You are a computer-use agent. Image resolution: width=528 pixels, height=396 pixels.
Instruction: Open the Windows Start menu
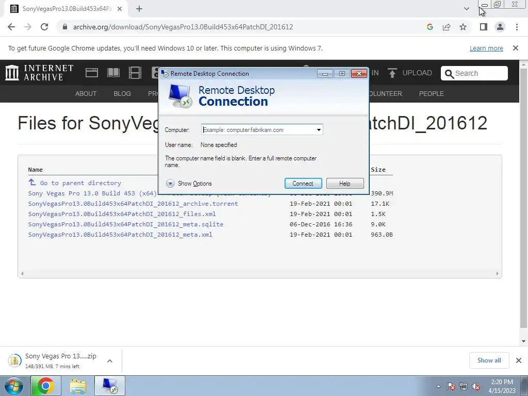14,386
